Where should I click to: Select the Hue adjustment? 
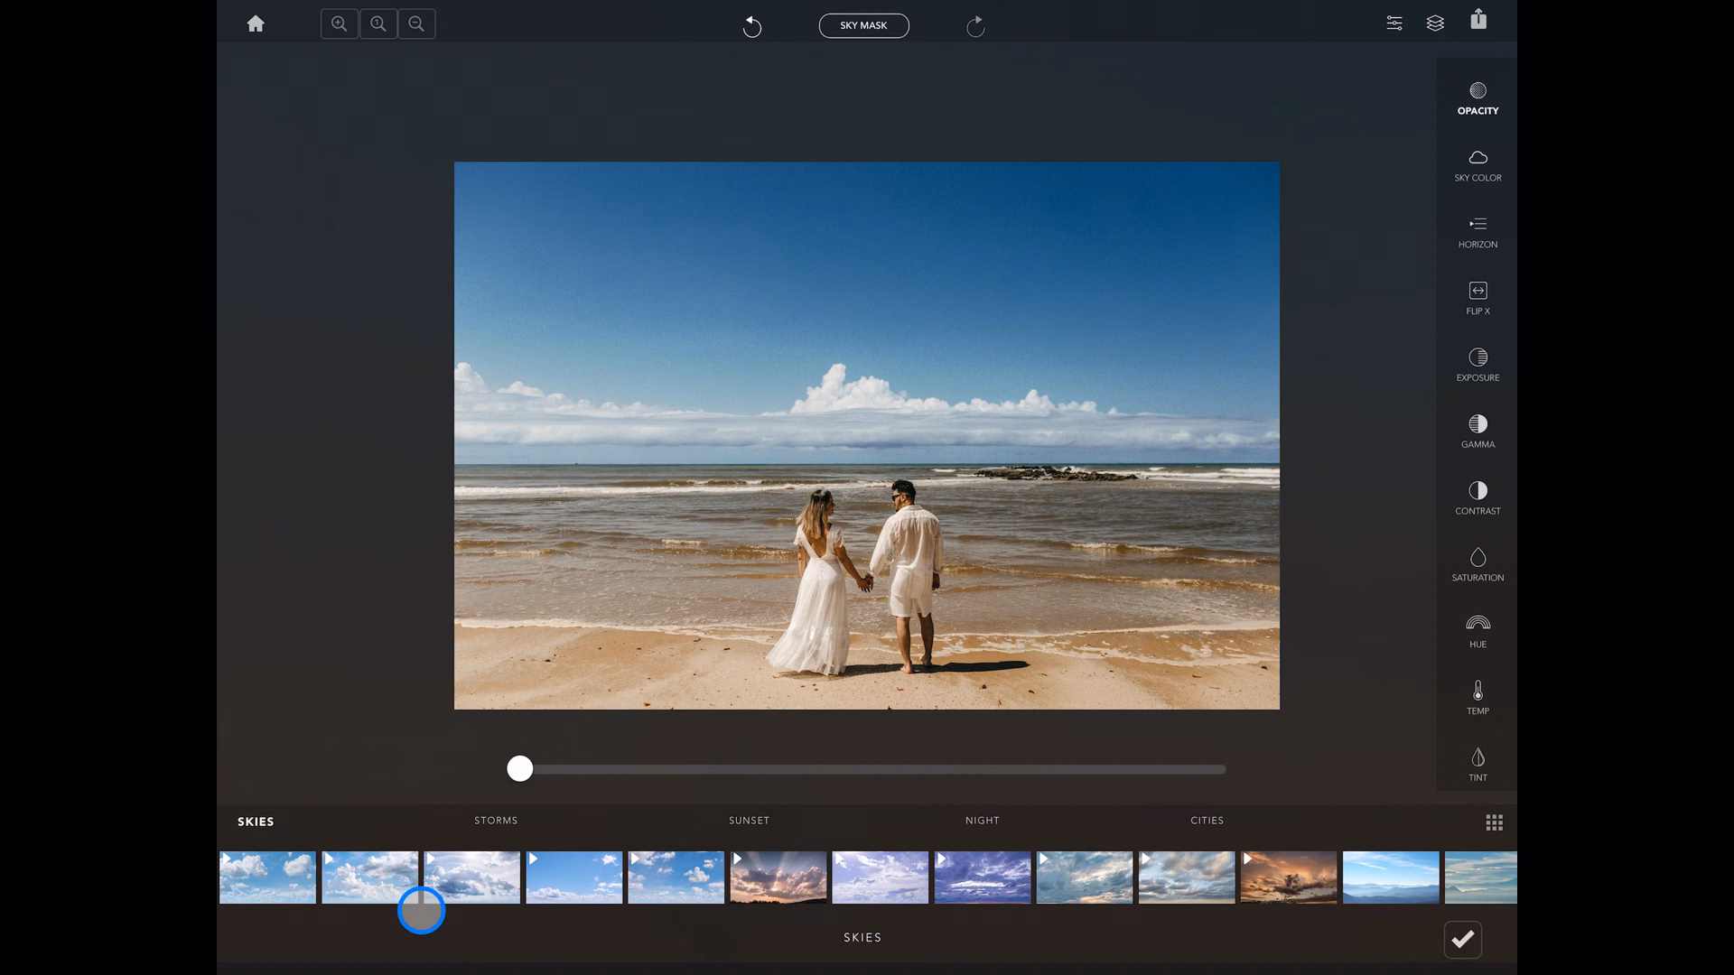1478,632
